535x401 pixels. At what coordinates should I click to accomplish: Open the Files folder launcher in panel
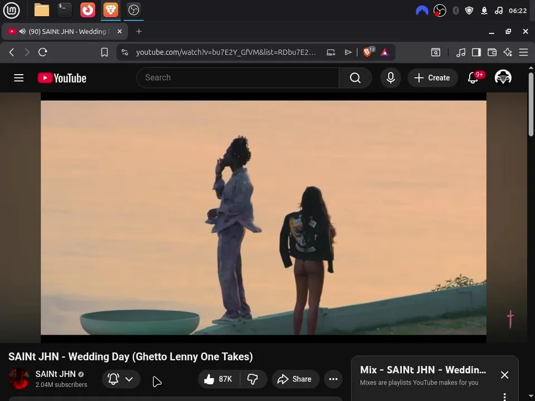(42, 10)
